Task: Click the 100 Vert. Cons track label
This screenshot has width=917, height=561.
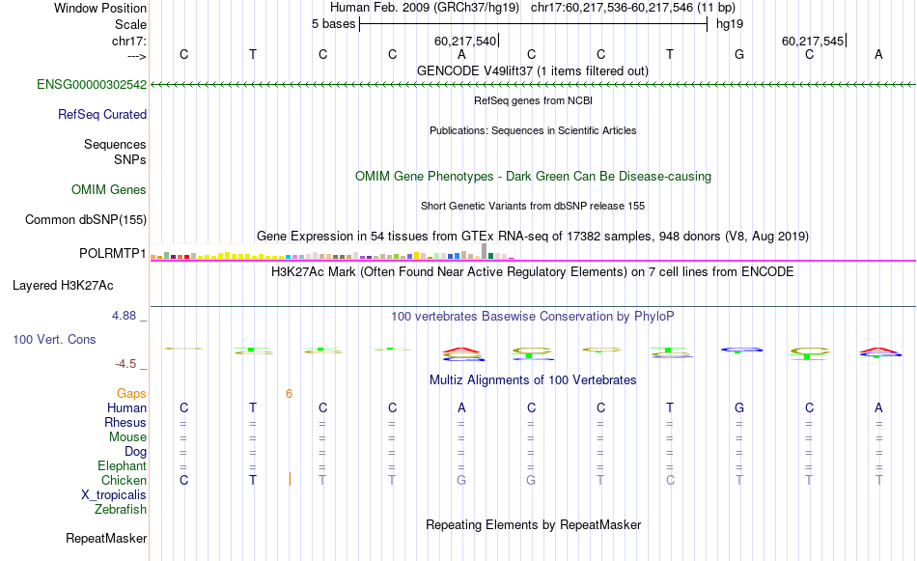Action: click(54, 339)
